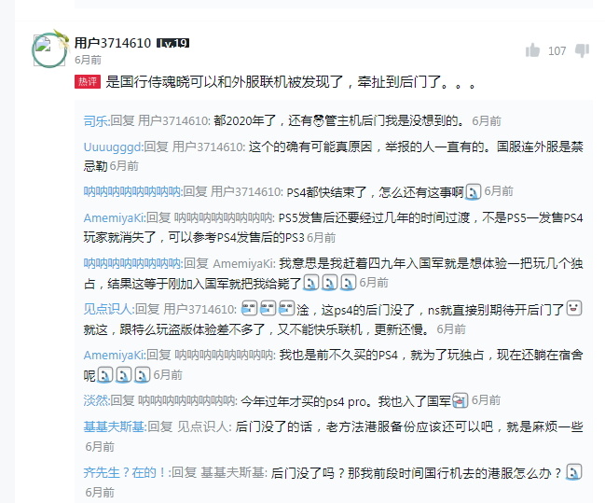The height and width of the screenshot is (503, 605).
Task: Click the lv.19 level badge
Action: tap(172, 43)
